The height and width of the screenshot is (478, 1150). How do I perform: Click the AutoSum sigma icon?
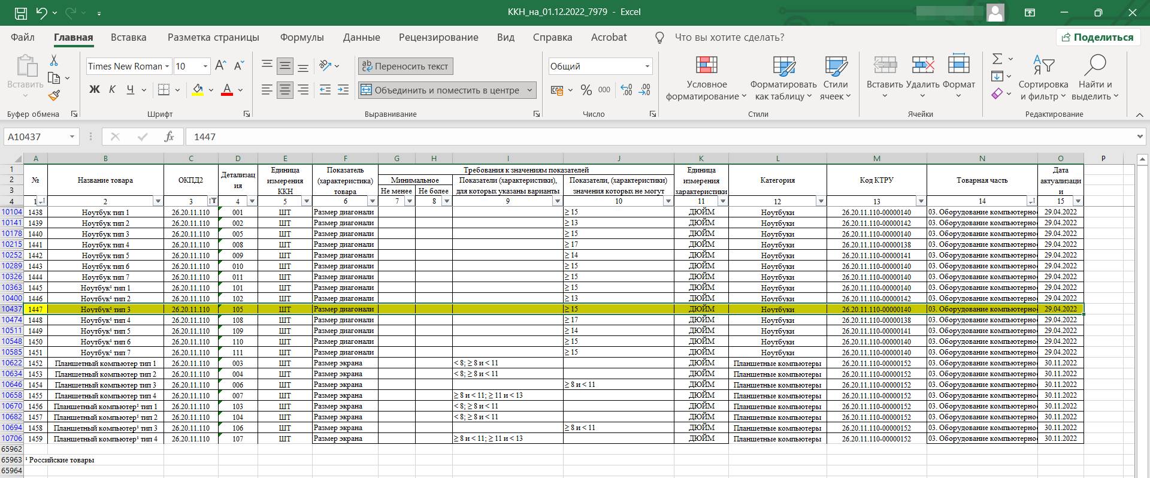point(997,59)
